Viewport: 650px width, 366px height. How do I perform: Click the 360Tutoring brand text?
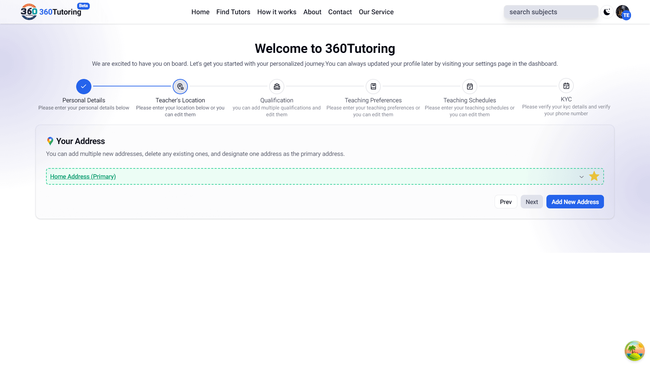(x=60, y=12)
